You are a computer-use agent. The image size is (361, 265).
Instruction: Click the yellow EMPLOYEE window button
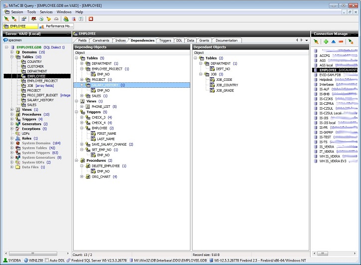[x=20, y=25]
